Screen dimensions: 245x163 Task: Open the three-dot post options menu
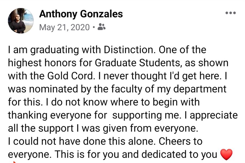[231, 13]
